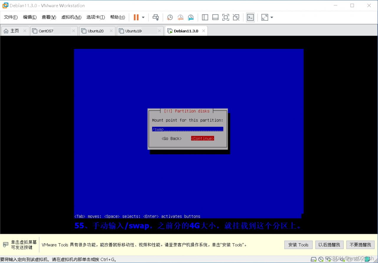Image resolution: width=378 pixels, height=263 pixels.
Task: Click the mount point input field
Action: (x=188, y=129)
